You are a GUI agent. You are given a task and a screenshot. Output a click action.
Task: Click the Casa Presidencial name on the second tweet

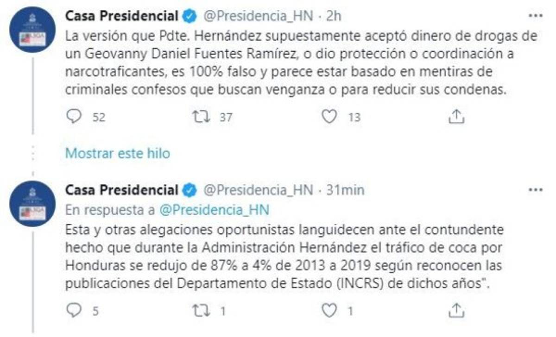(x=121, y=190)
